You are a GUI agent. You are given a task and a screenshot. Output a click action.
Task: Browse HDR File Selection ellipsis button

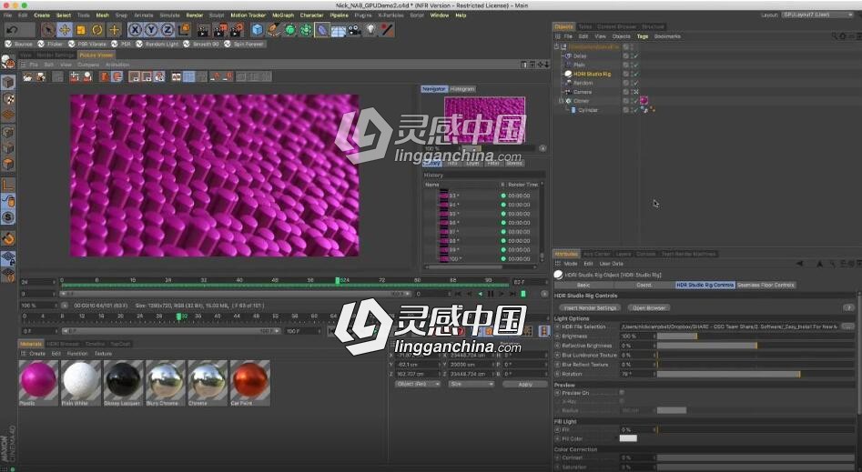(x=847, y=326)
